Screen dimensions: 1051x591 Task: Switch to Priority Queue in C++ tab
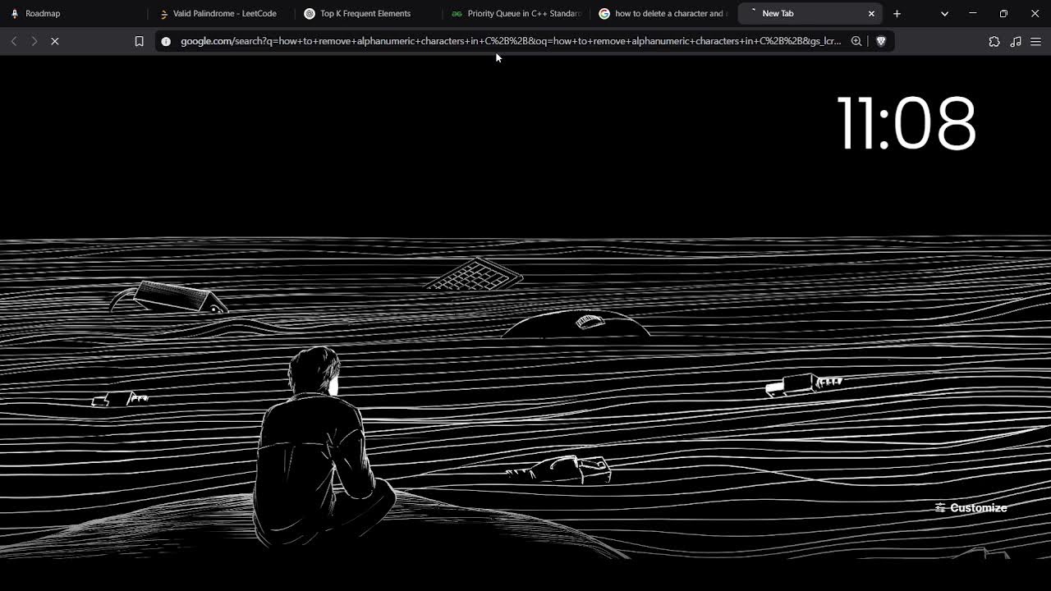(x=517, y=13)
